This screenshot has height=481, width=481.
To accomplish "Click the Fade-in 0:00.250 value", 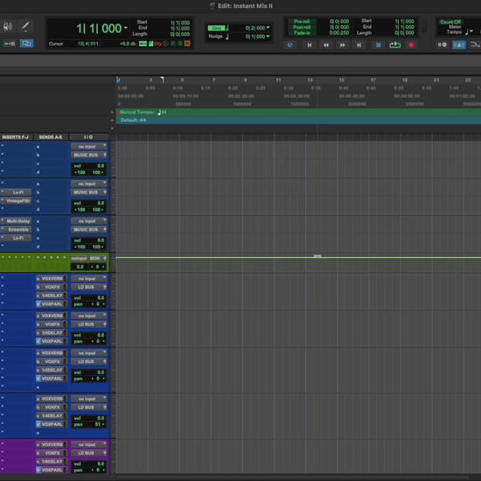I will point(339,32).
